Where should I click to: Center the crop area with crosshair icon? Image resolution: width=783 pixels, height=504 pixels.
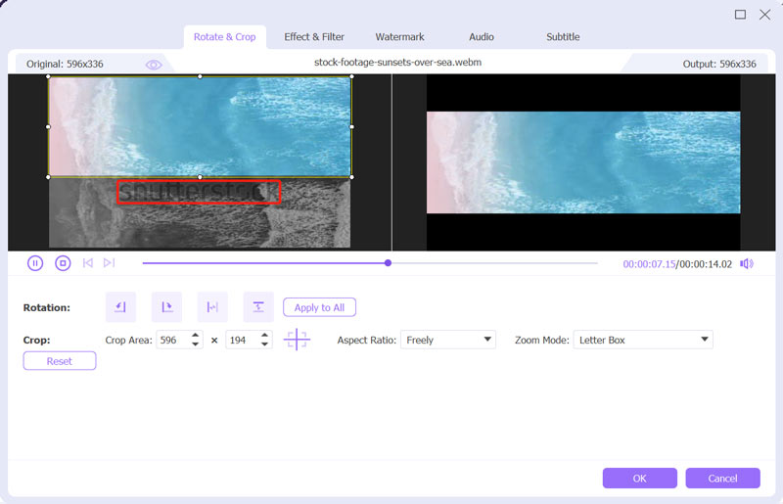(297, 340)
